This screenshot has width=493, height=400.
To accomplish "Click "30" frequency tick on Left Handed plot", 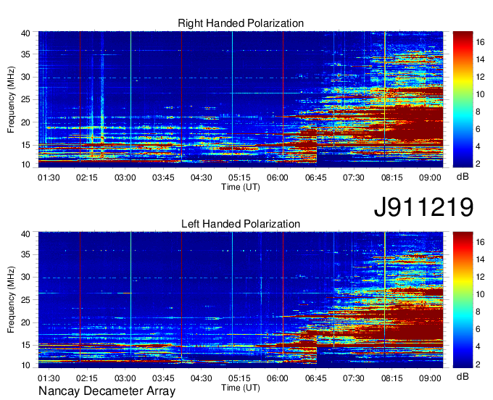I will point(25,278).
